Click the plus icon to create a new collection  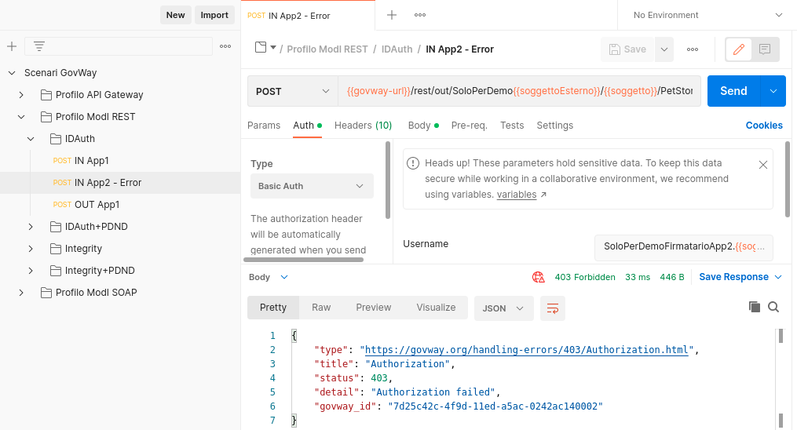click(12, 46)
